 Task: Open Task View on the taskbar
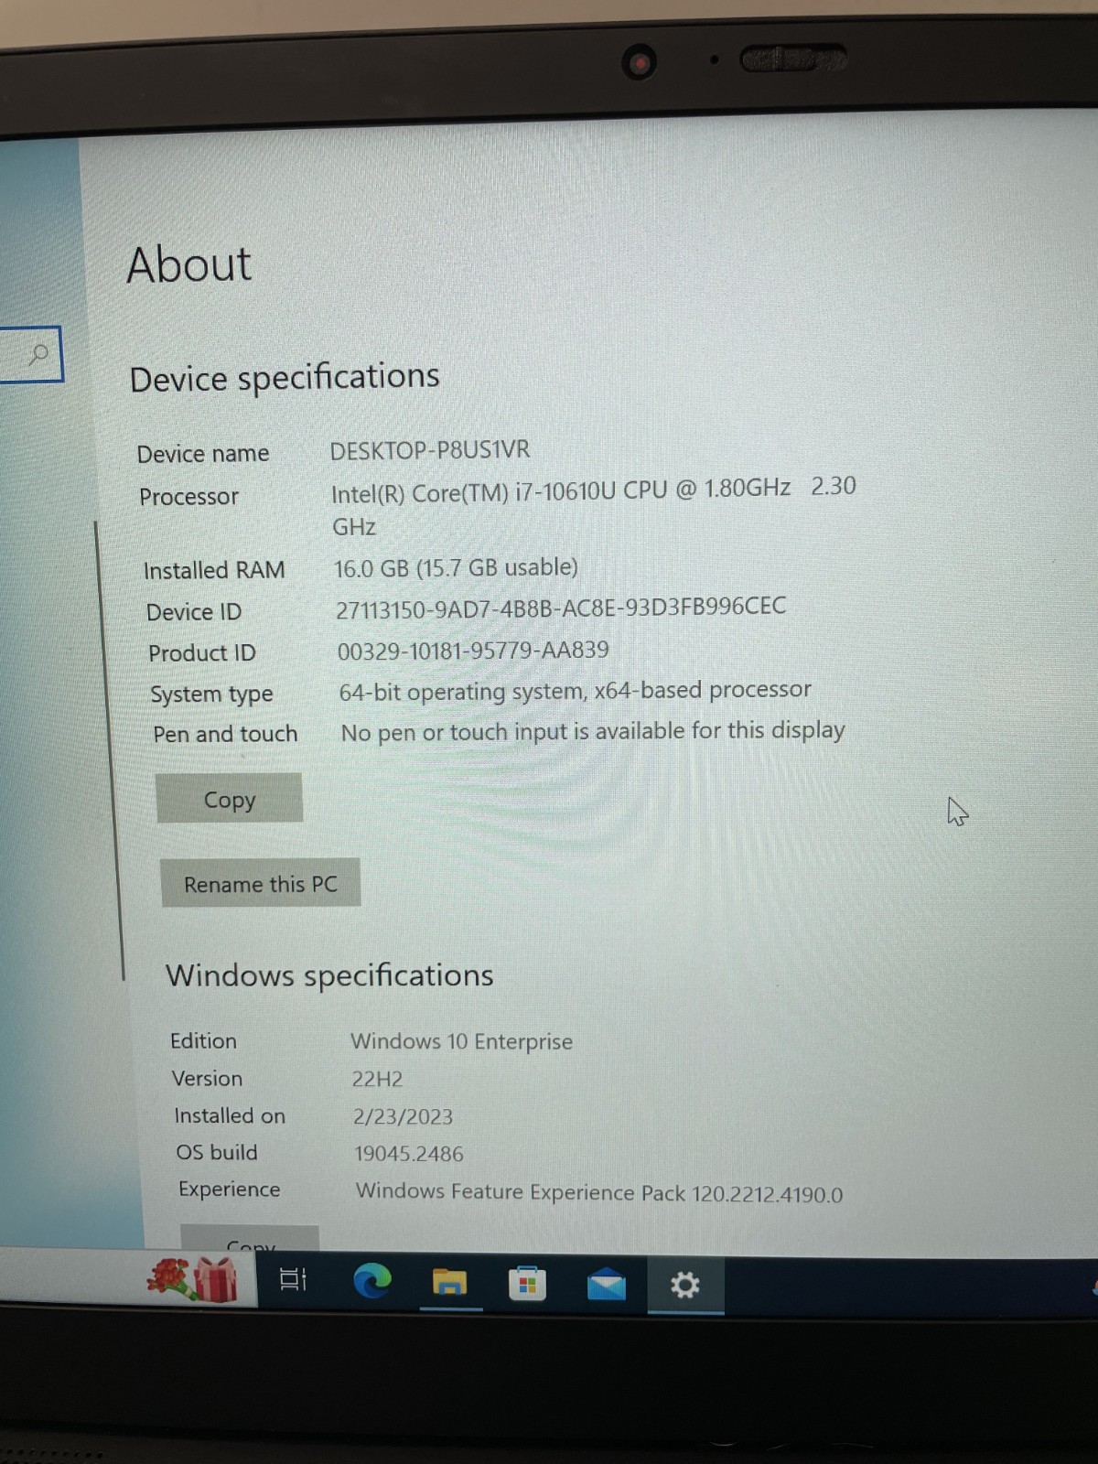tap(293, 1278)
